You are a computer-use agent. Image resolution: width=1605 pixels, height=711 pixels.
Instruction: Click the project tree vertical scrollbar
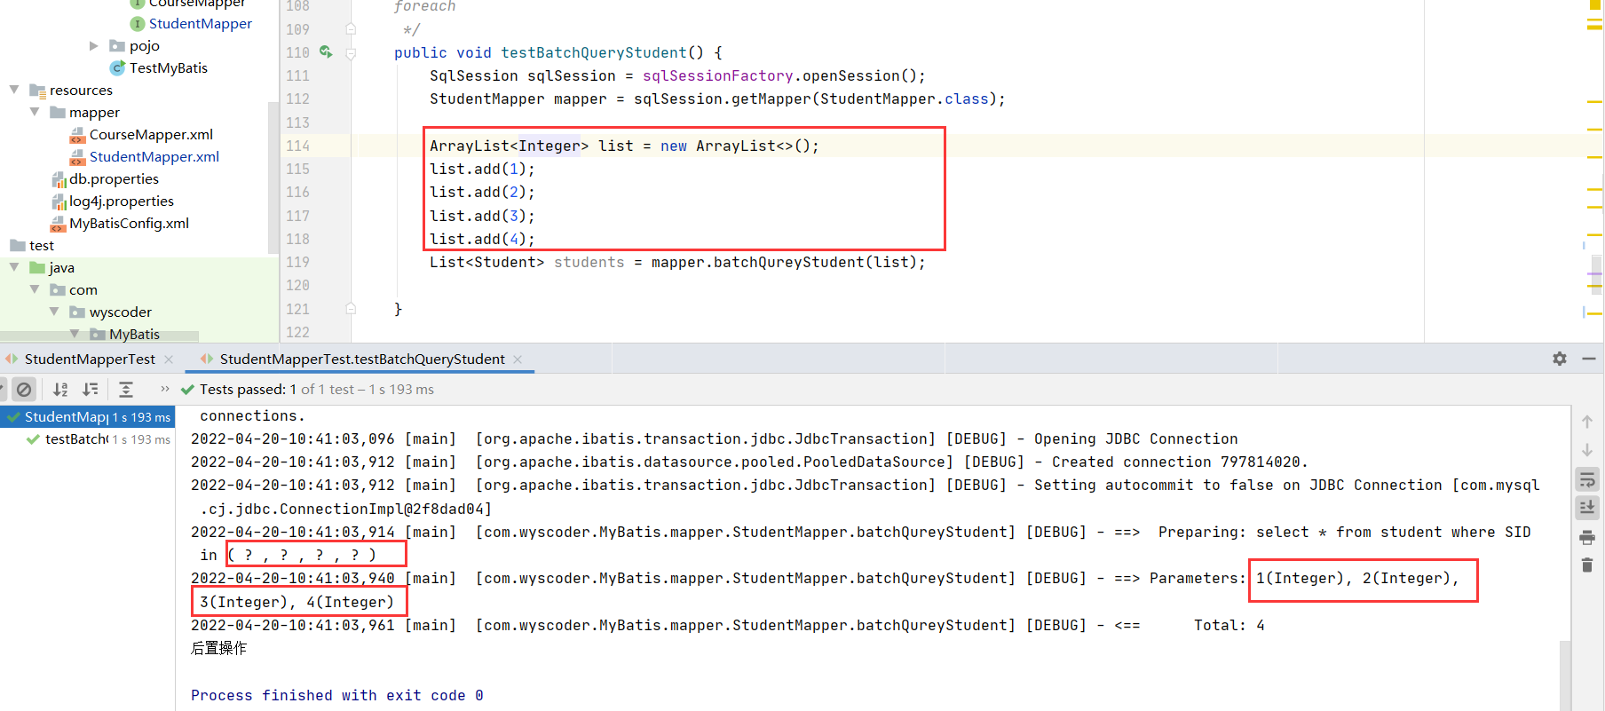click(273, 178)
